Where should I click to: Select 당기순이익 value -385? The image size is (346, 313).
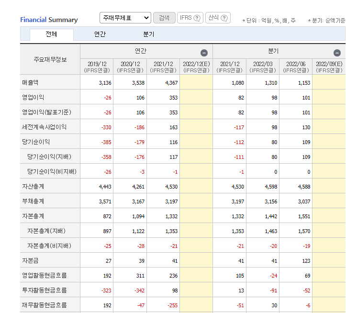tap(106, 142)
